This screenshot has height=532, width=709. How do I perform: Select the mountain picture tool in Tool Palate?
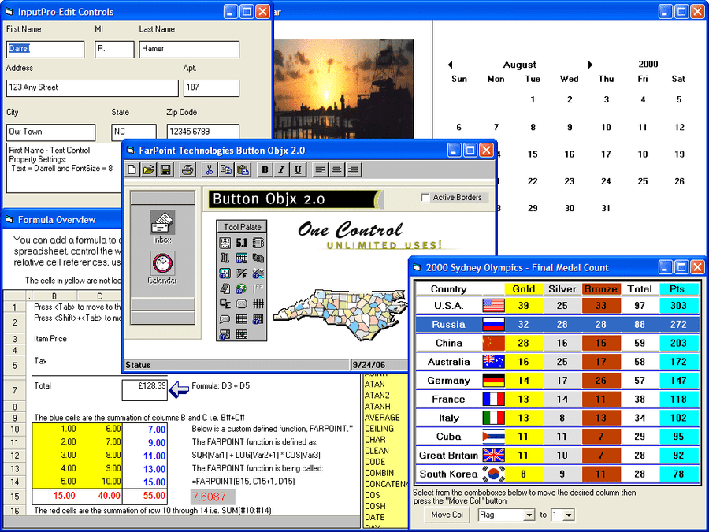coord(258,273)
